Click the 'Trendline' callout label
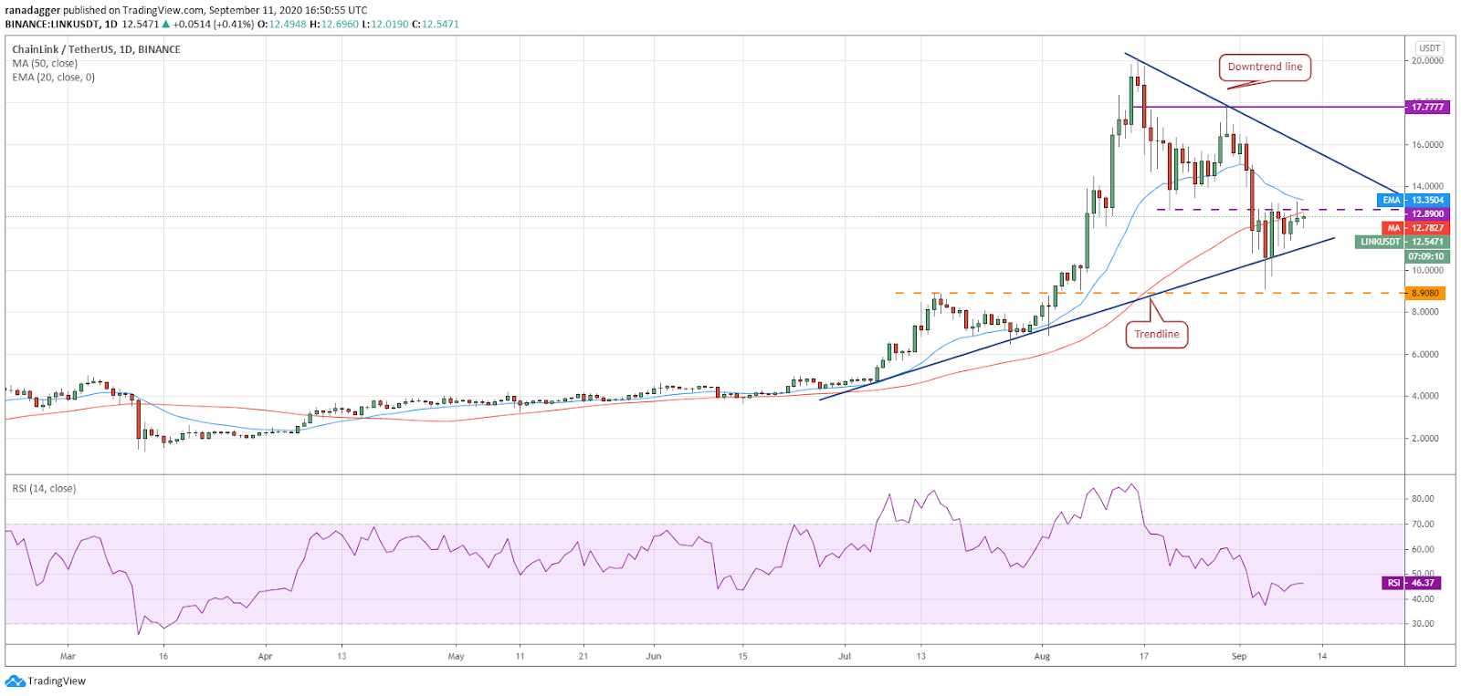The width and height of the screenshot is (1461, 696). click(1156, 335)
